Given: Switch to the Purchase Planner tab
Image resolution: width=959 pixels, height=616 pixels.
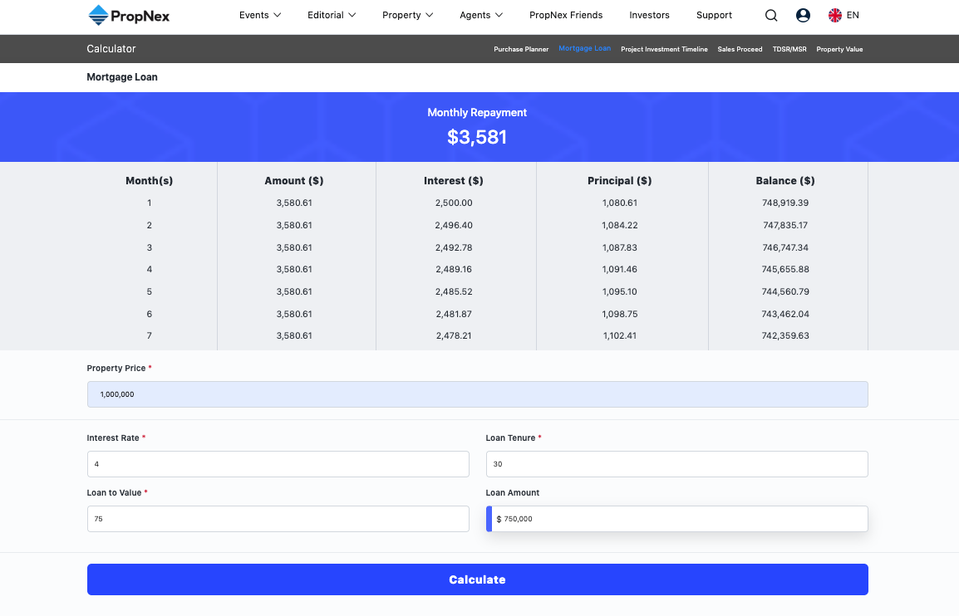Looking at the screenshot, I should pyautogui.click(x=521, y=49).
